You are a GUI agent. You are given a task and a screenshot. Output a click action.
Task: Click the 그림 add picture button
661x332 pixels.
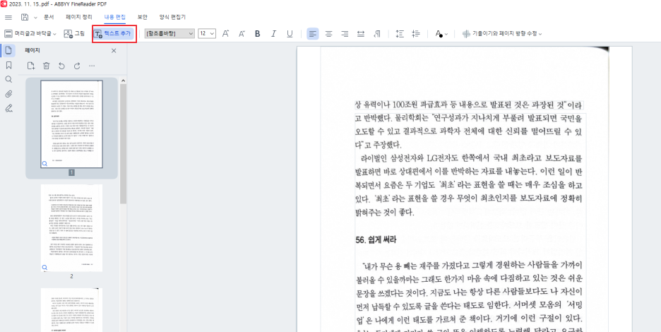tap(74, 34)
